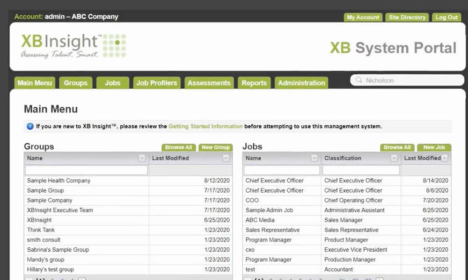Screen dimensions: 468x280
Task: Click the 8/6/2020 job date
Action: tap(437, 190)
